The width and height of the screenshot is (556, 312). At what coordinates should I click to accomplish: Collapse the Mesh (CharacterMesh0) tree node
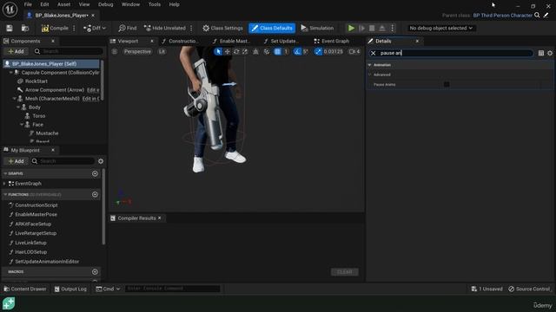pyautogui.click(x=15, y=98)
